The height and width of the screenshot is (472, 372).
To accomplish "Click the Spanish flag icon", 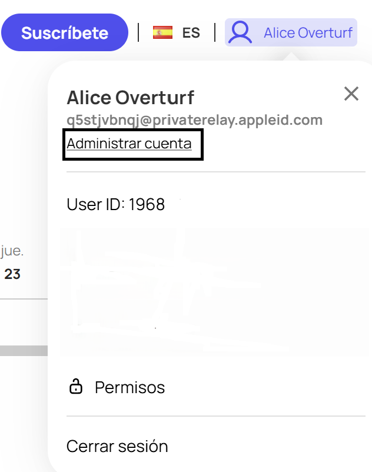I will [x=162, y=32].
